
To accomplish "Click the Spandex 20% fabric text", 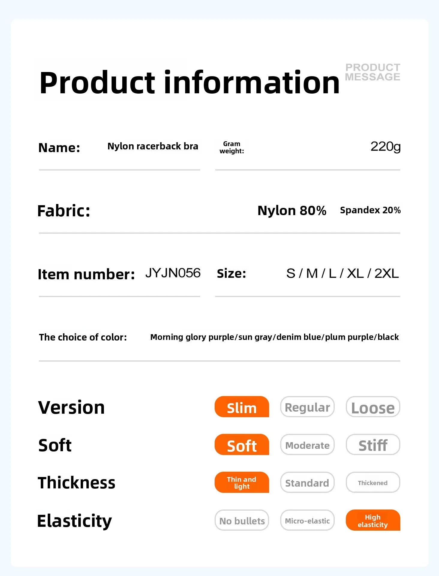I will (370, 210).
